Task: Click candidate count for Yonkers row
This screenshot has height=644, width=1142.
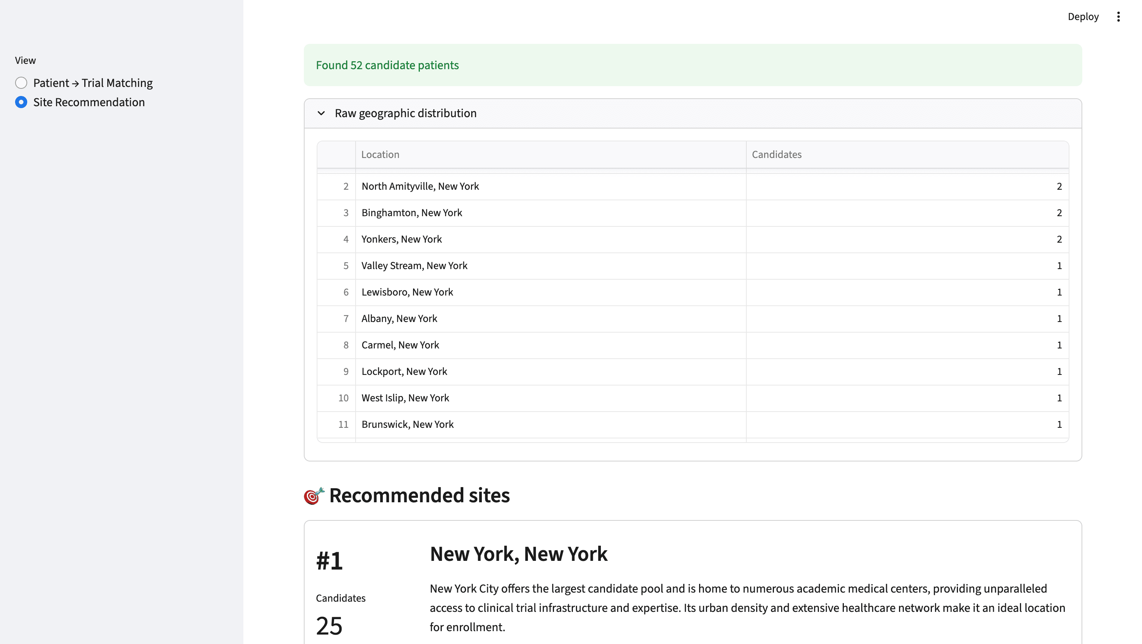Action: click(x=907, y=240)
